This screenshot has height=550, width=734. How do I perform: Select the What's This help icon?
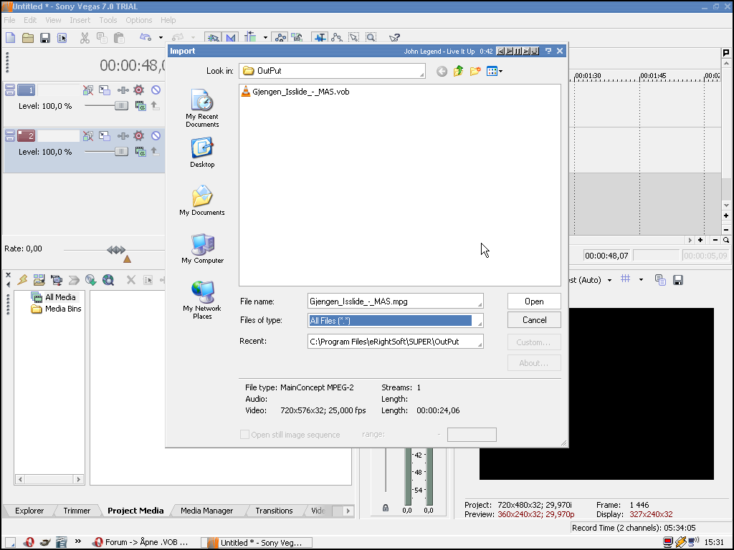click(x=395, y=37)
